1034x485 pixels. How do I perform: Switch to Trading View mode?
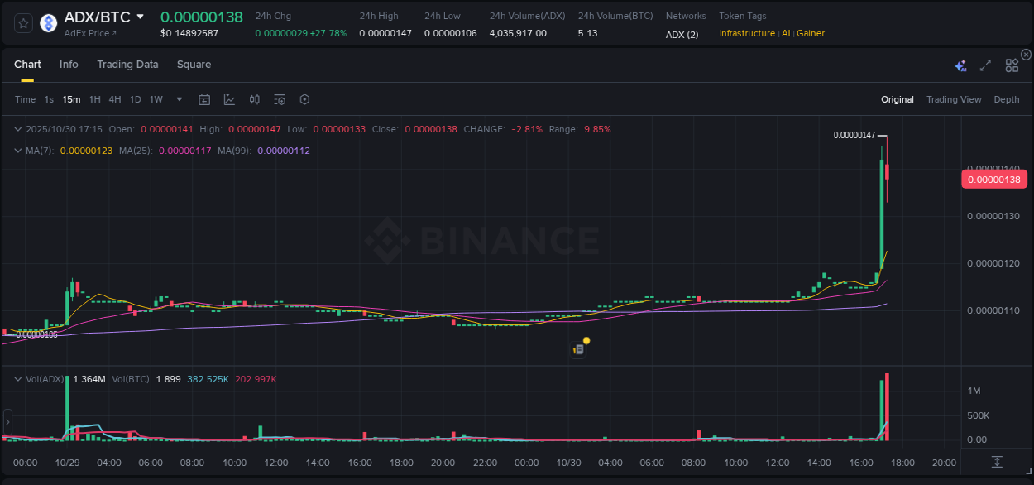[x=954, y=98]
